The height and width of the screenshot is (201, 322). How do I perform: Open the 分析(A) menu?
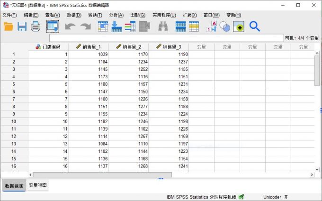[x=116, y=15]
